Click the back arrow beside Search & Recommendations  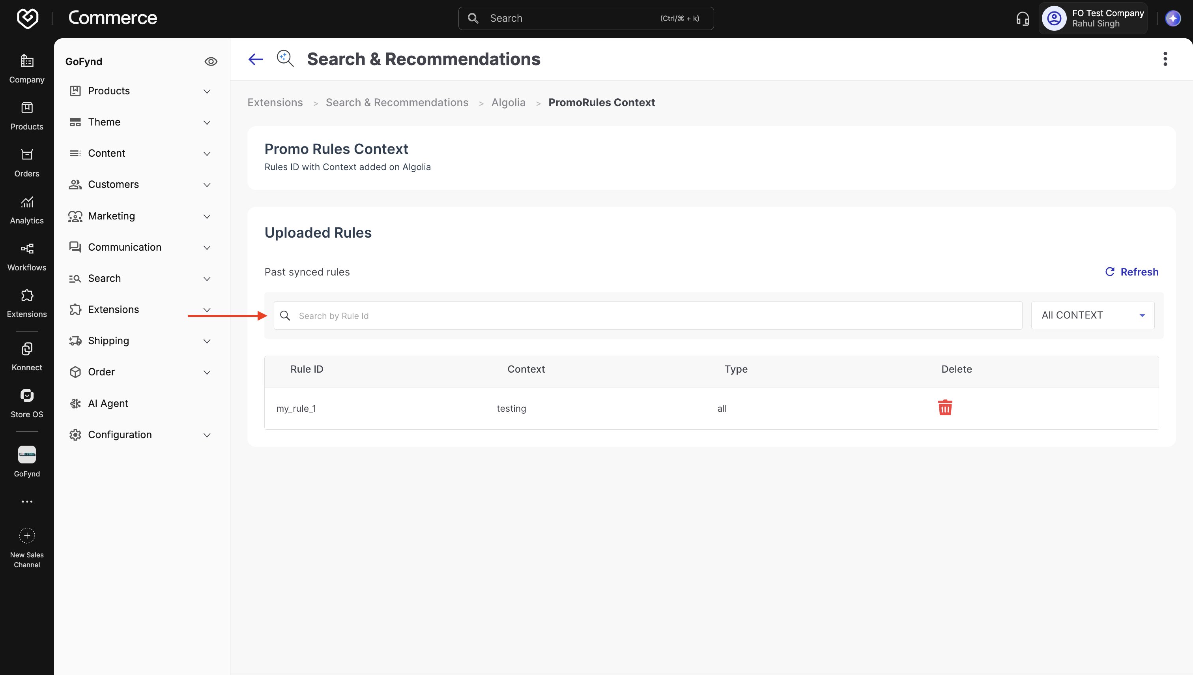pos(255,59)
